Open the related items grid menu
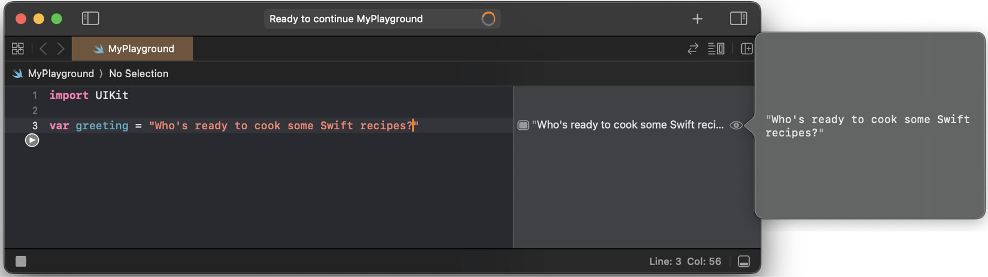Viewport: 988px width, 277px height. [18, 48]
